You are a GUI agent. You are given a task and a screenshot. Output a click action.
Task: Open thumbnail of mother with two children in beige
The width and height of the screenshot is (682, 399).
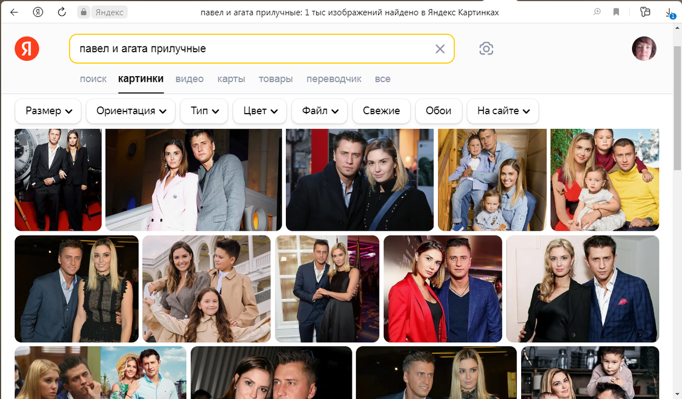click(207, 289)
